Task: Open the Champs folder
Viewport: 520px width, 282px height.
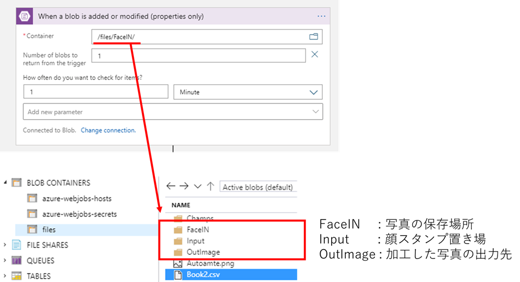Action: [200, 218]
